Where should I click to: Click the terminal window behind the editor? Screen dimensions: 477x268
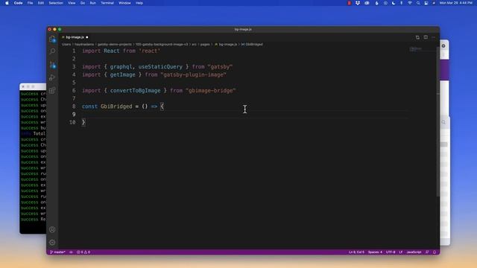point(33,158)
